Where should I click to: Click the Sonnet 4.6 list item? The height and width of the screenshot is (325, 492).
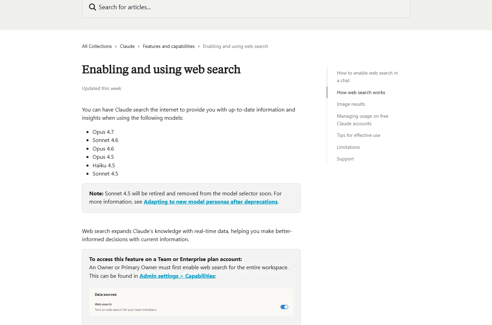(105, 140)
